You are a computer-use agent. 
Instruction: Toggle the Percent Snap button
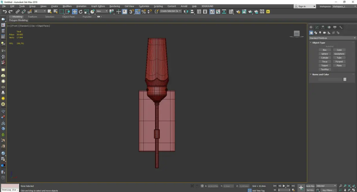(x=144, y=12)
